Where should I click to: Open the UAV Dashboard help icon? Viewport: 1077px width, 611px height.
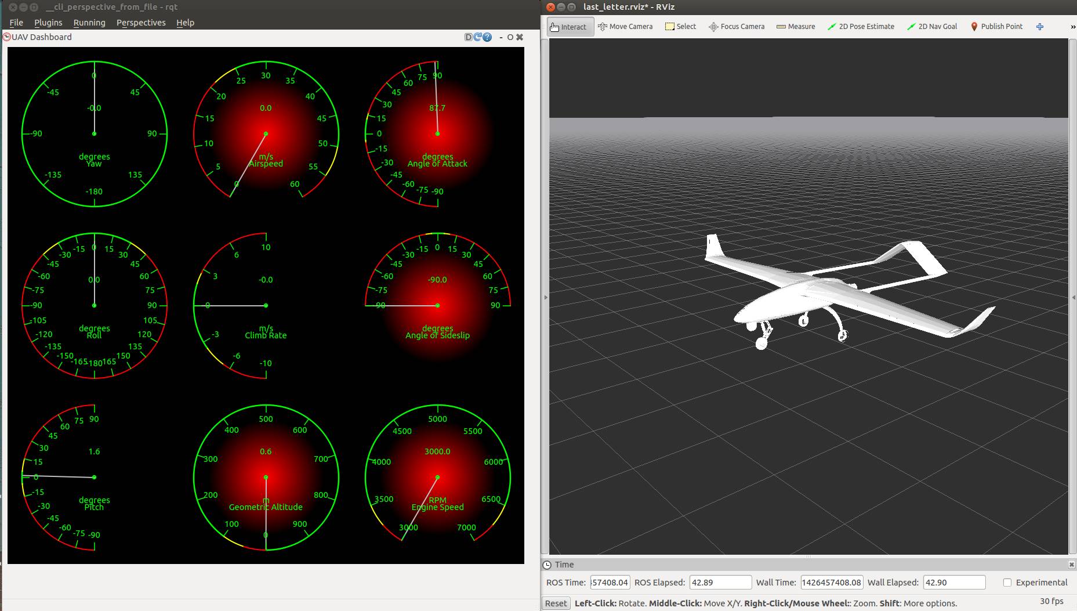[487, 37]
